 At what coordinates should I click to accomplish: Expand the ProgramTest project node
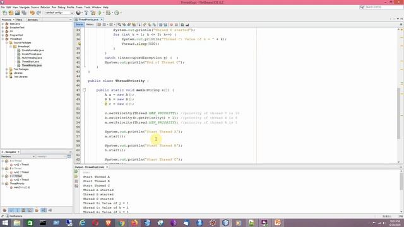pyautogui.click(x=3, y=35)
